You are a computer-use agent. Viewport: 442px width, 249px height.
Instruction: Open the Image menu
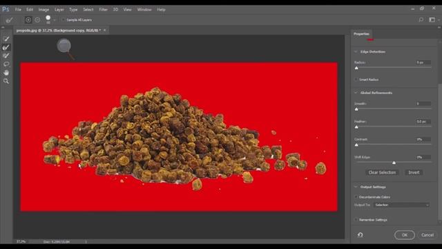point(44,9)
